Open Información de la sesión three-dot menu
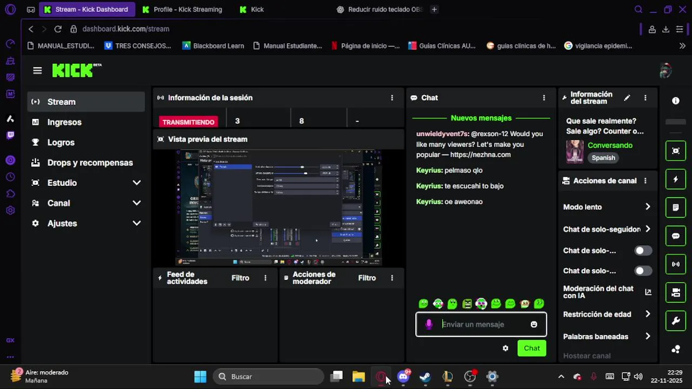The width and height of the screenshot is (692, 389). click(392, 98)
